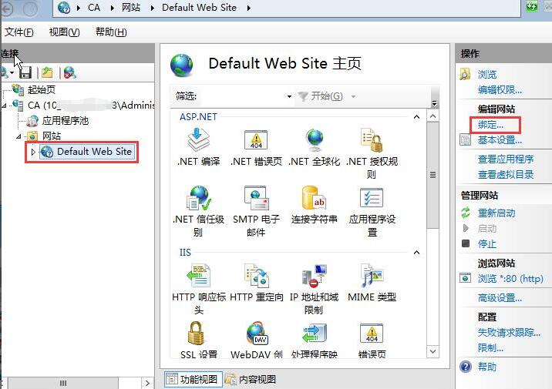552x389 pixels.
Task: Open the breadcrumb arrow after Default Web Site
Action: click(x=248, y=8)
